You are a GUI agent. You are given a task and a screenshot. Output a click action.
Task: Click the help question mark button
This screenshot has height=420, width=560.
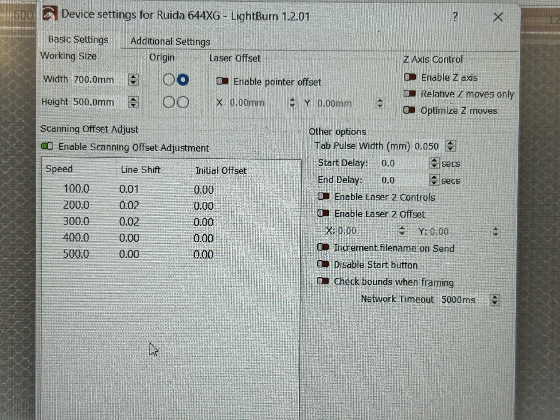pyautogui.click(x=455, y=17)
